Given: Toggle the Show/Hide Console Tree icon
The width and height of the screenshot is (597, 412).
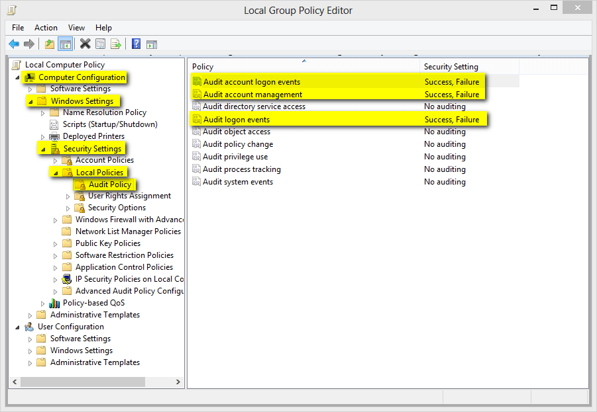Looking at the screenshot, I should (x=65, y=44).
